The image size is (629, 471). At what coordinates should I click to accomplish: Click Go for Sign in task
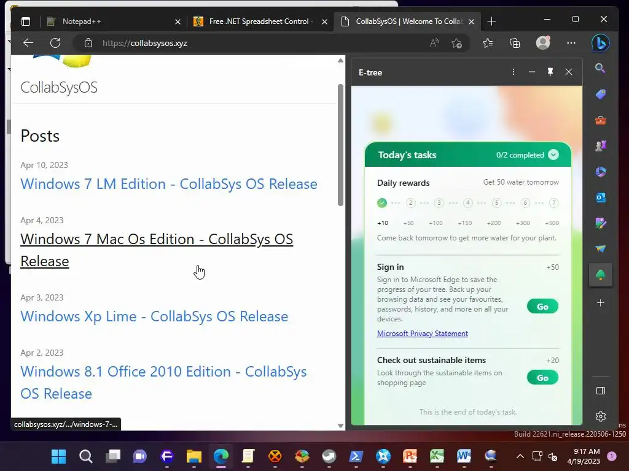[542, 307]
